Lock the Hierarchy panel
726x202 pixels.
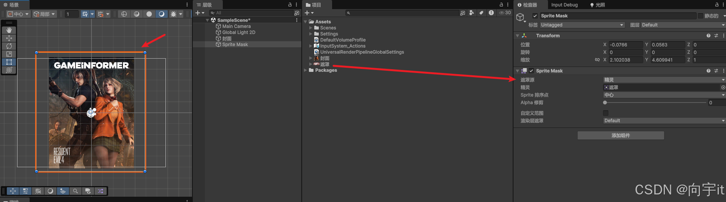coord(290,5)
